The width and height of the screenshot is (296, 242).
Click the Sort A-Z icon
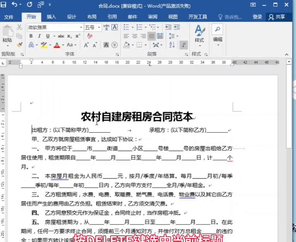tap(172, 45)
